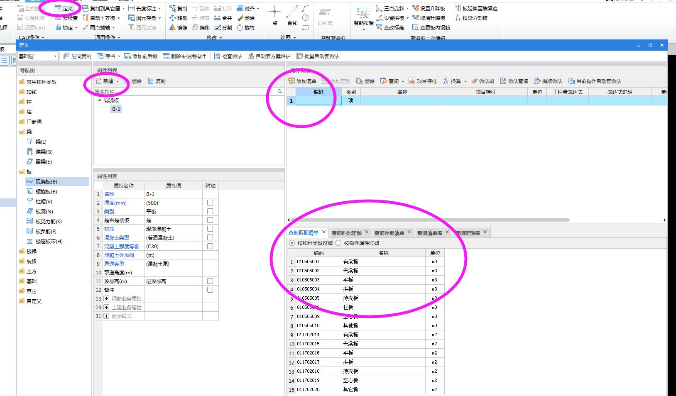Select 柱帽(V) in navigation tree

44,201
